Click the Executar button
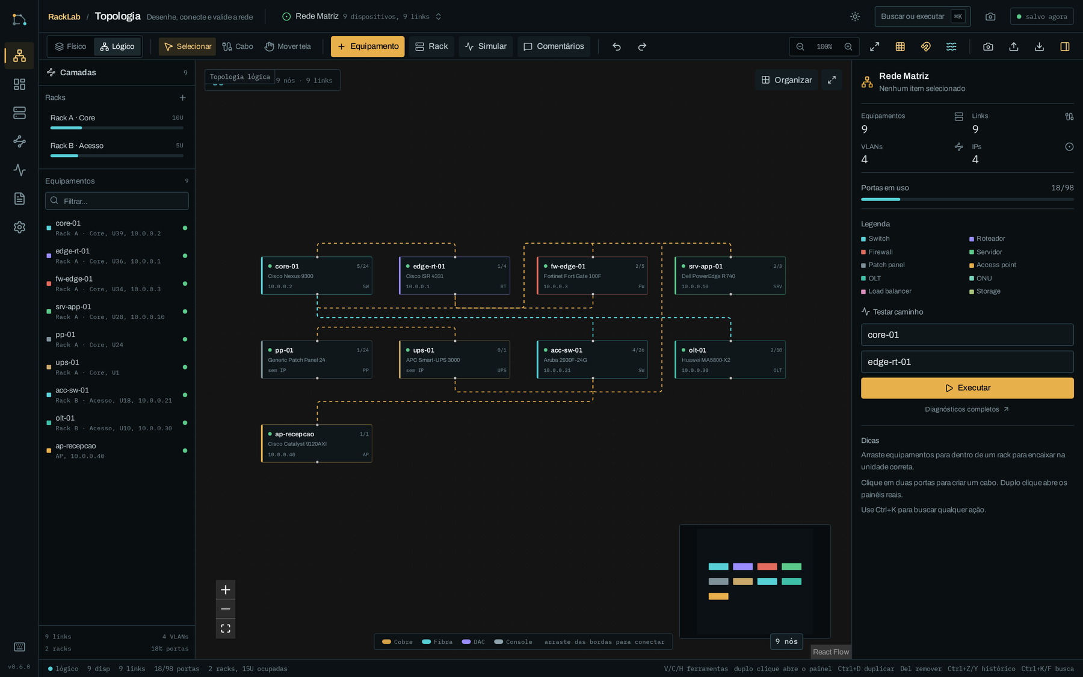Screen dimensions: 1083x677 tap(967, 388)
